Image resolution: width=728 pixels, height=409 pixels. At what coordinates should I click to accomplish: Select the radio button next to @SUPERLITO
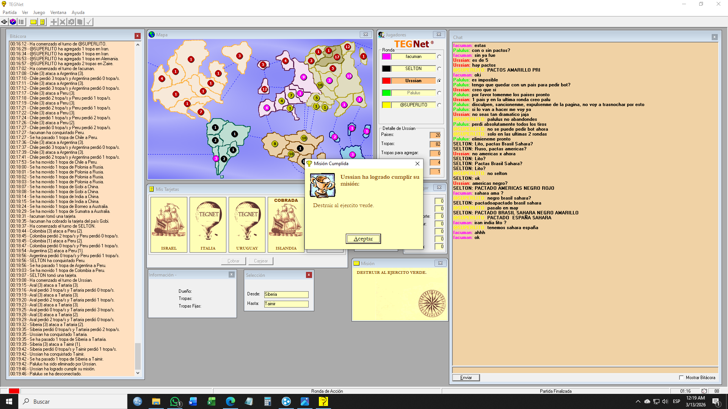pos(439,105)
